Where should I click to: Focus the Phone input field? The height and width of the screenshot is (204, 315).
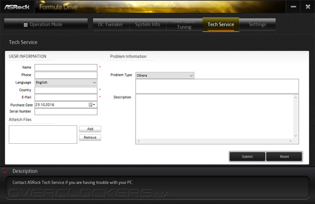(x=66, y=75)
